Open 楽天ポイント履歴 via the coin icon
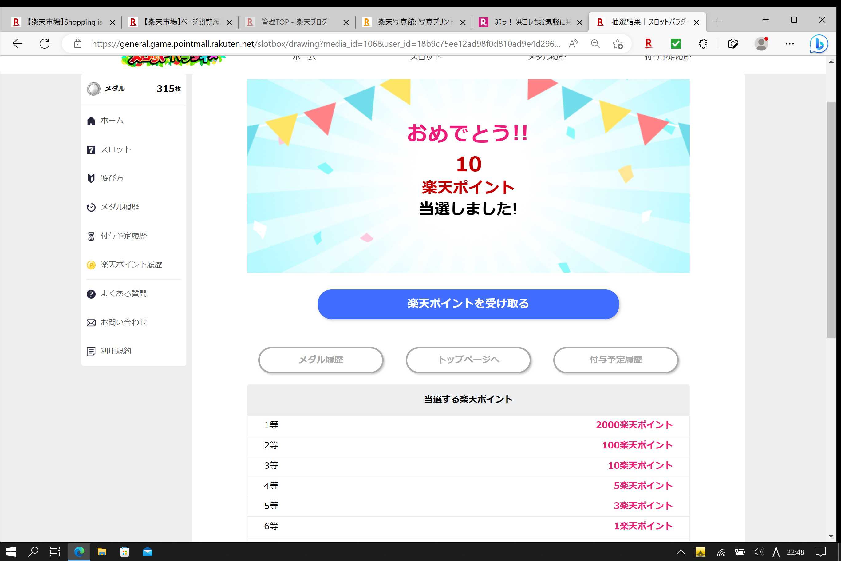Screen dimensions: 841x561 [x=91, y=265]
